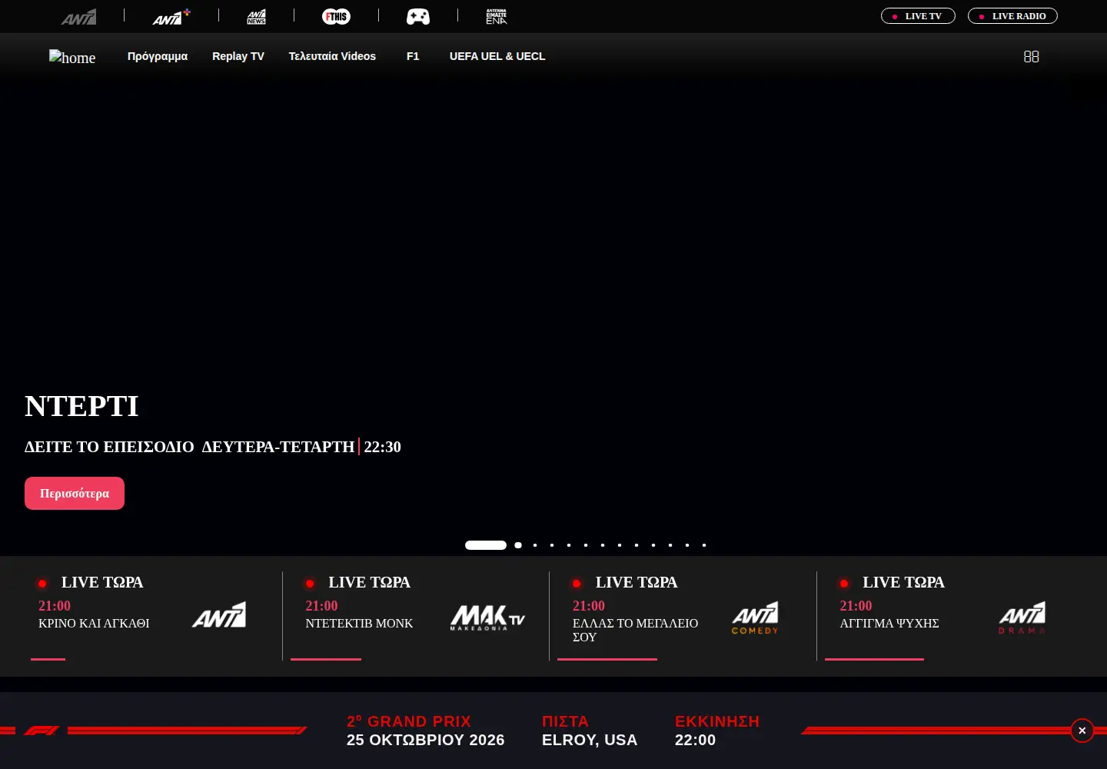
Task: Open the Antenna Είμαστε Ένα logo
Action: [x=497, y=16]
